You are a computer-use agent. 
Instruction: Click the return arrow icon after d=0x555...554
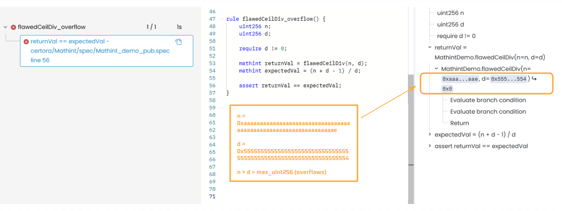point(534,79)
